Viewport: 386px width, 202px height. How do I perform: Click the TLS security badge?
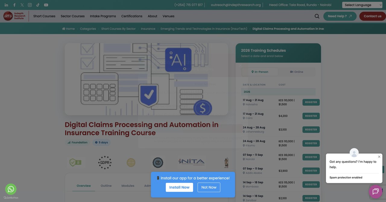click(x=158, y=163)
